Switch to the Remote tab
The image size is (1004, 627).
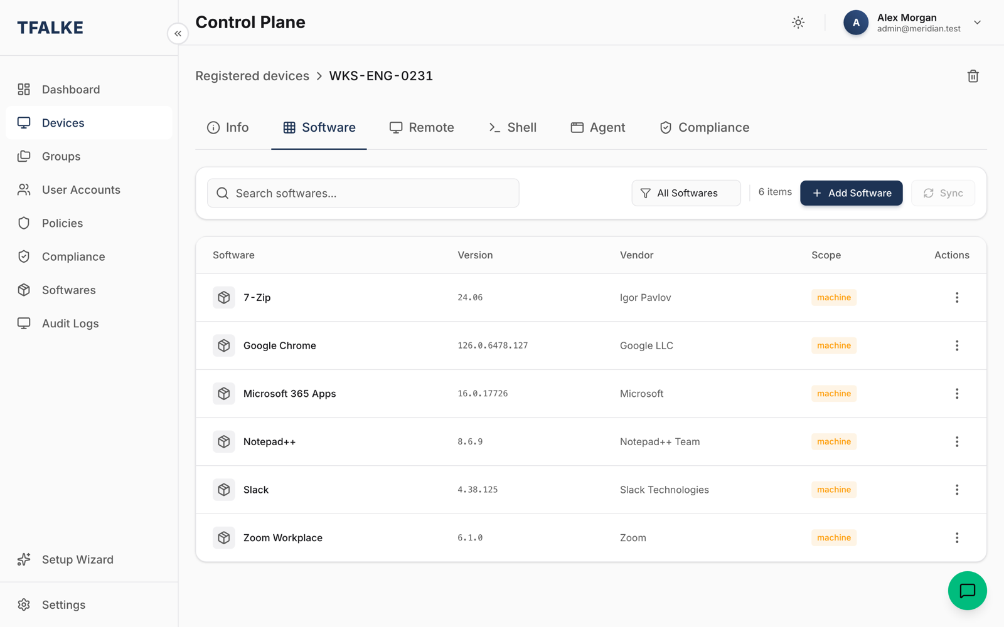(x=422, y=128)
